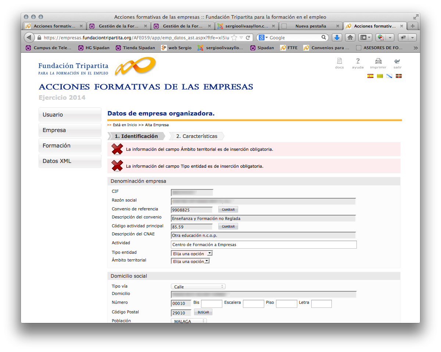Go to step 2. Características
Screen dimensions: 441x352
[197, 136]
